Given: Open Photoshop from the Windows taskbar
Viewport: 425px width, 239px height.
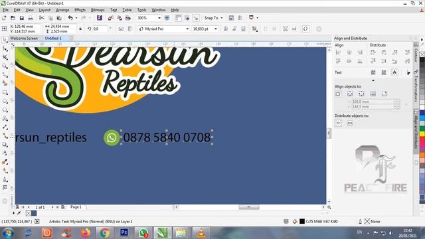Looking at the screenshot, I should [x=124, y=233].
